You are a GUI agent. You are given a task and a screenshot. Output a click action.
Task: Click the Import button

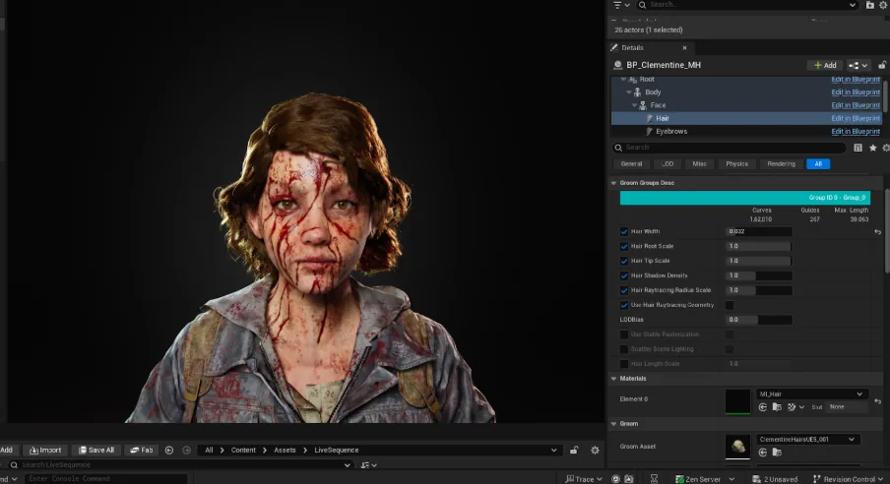(x=45, y=450)
